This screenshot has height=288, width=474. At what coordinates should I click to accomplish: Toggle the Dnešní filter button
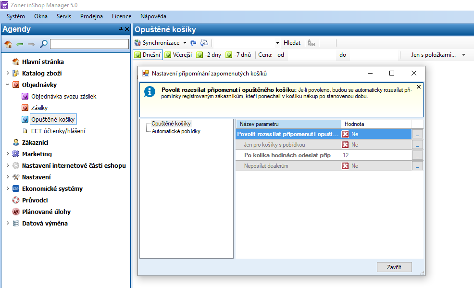click(x=148, y=55)
